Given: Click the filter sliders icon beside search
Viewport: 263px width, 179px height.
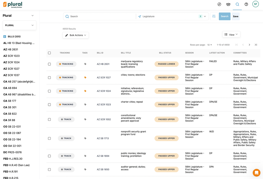Looking at the screenshot, I should (214, 16).
